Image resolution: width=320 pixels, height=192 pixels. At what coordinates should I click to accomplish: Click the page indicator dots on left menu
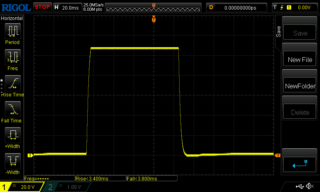coord(2,86)
